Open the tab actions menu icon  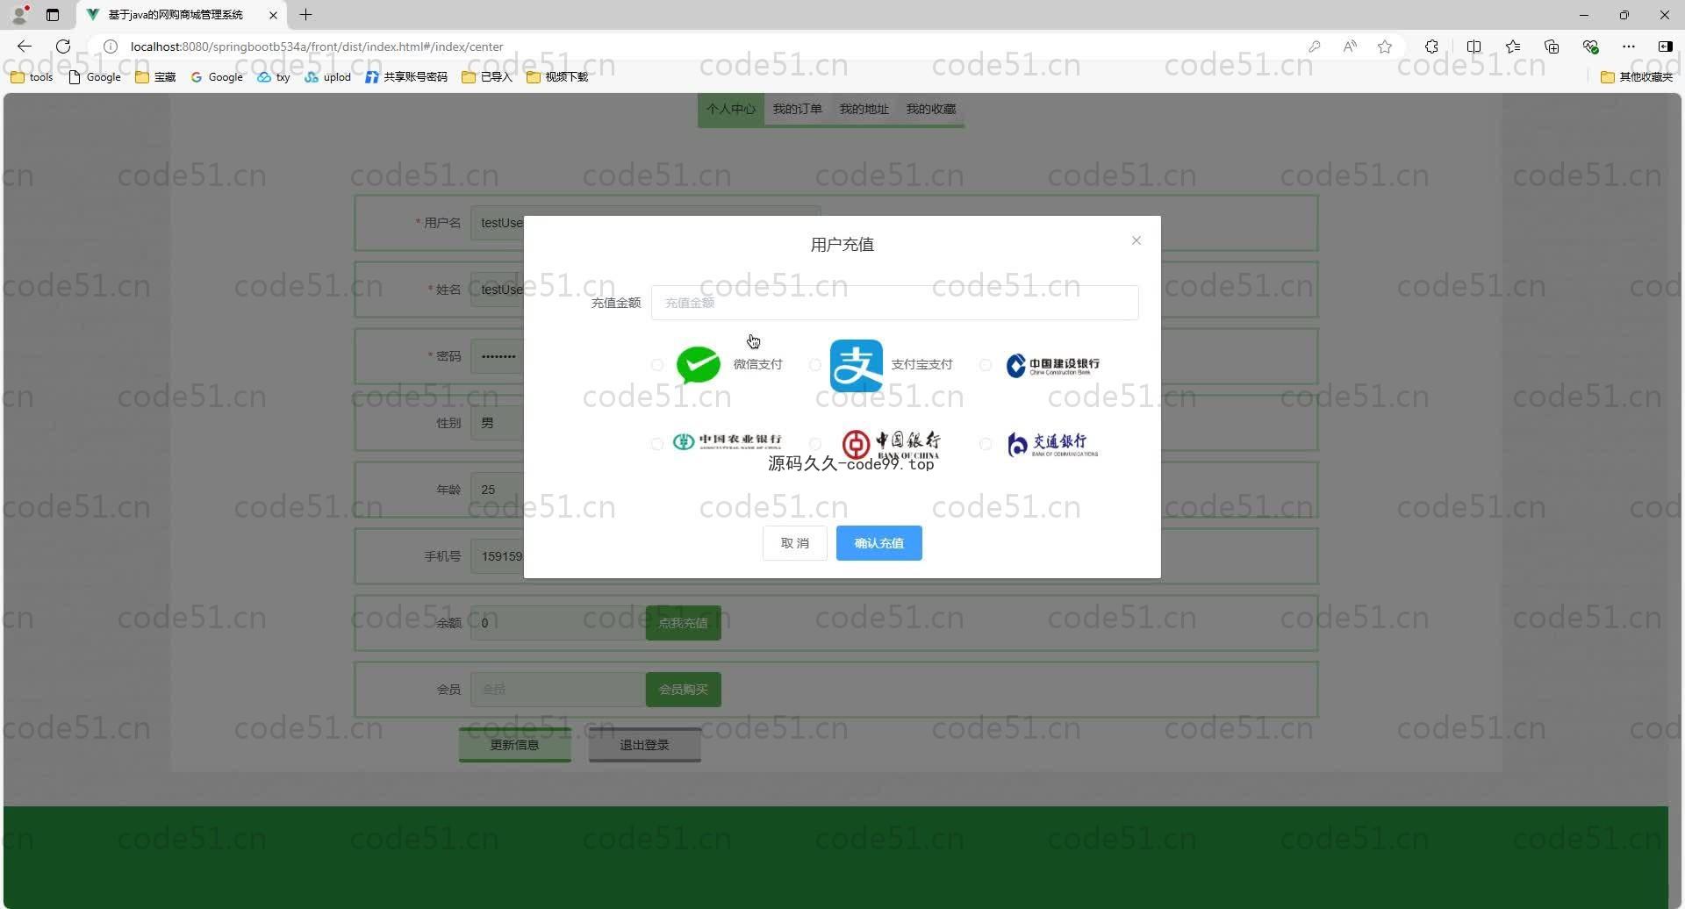click(53, 15)
